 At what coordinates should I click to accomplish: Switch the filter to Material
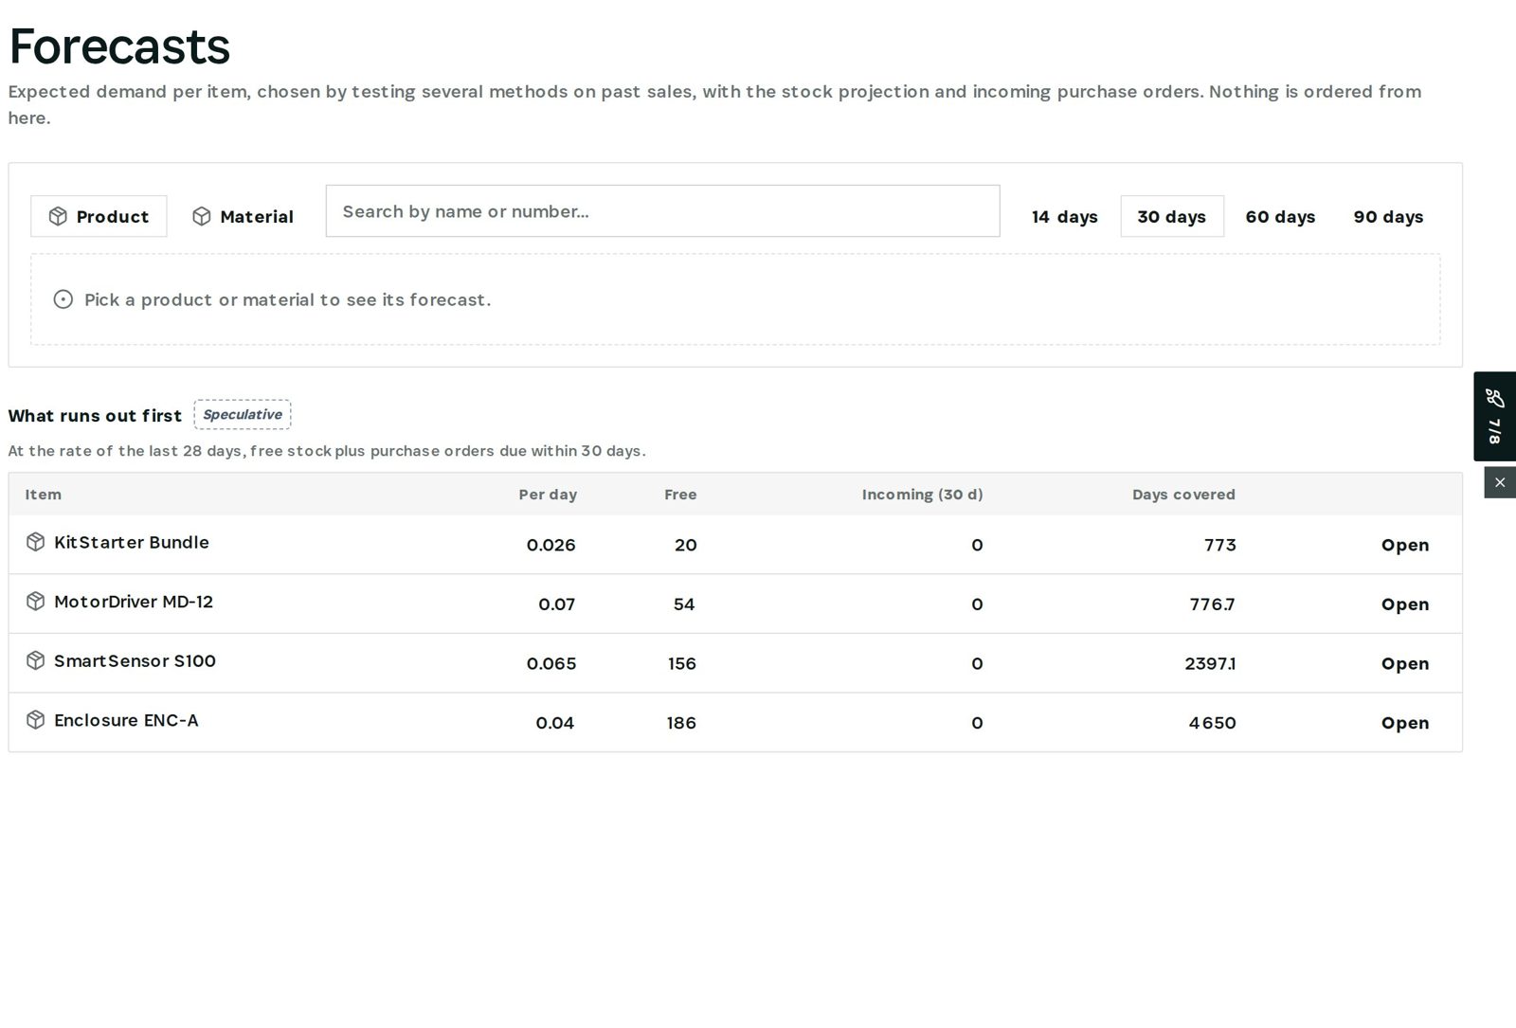(x=243, y=216)
